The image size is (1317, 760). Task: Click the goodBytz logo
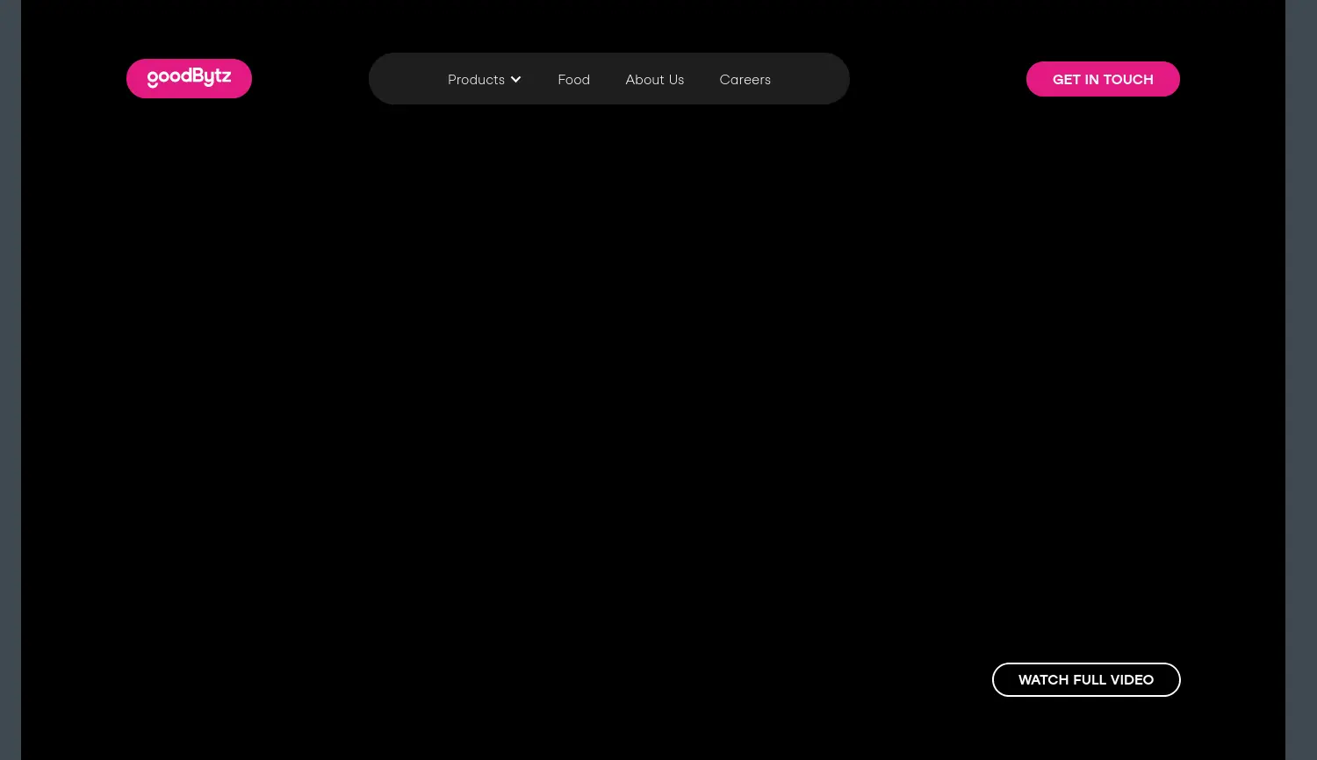[189, 78]
